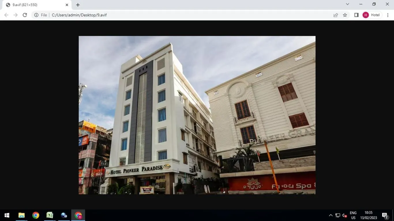Open a new tab with the plus button
Image resolution: width=394 pixels, height=221 pixels.
click(78, 5)
